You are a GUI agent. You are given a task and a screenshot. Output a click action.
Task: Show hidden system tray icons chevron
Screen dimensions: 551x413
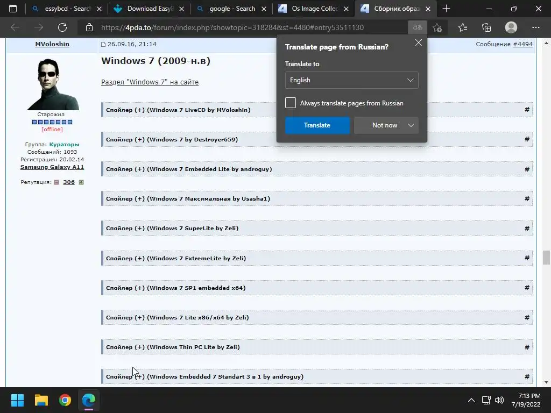[471, 400]
